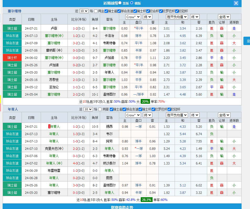Select the 竖版 display option
The image size is (250, 209).
point(120,3)
